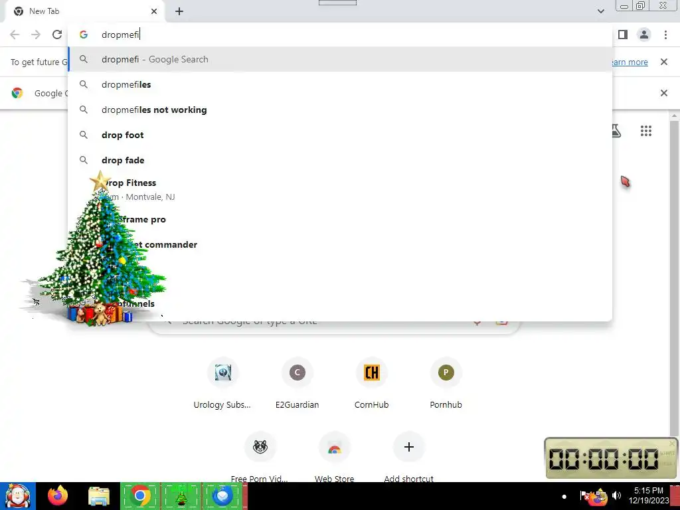
Task: Pick the Drop Fitness Montvale suggestion
Action: click(x=340, y=189)
